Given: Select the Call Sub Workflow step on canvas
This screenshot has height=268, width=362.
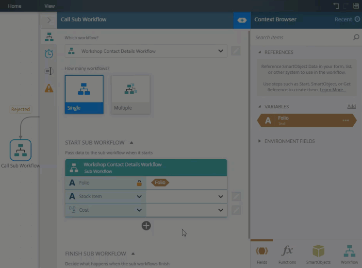Looking at the screenshot, I should (20, 150).
